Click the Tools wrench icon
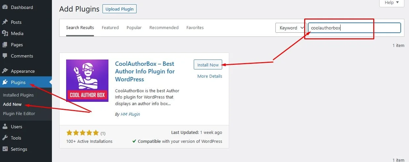 [5, 138]
